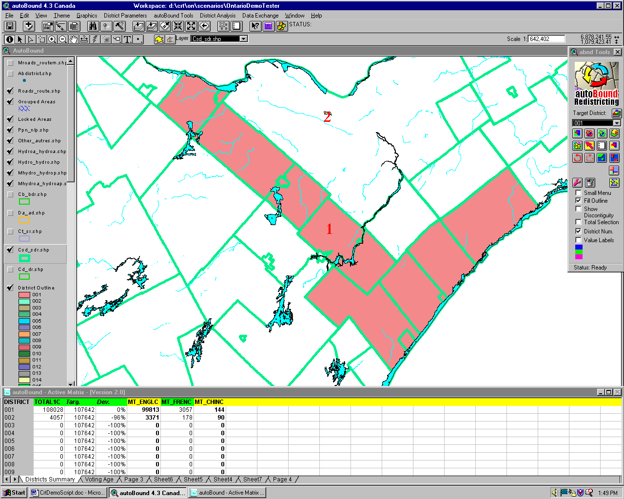
Task: Click the binoculars Find icon
Action: click(93, 26)
